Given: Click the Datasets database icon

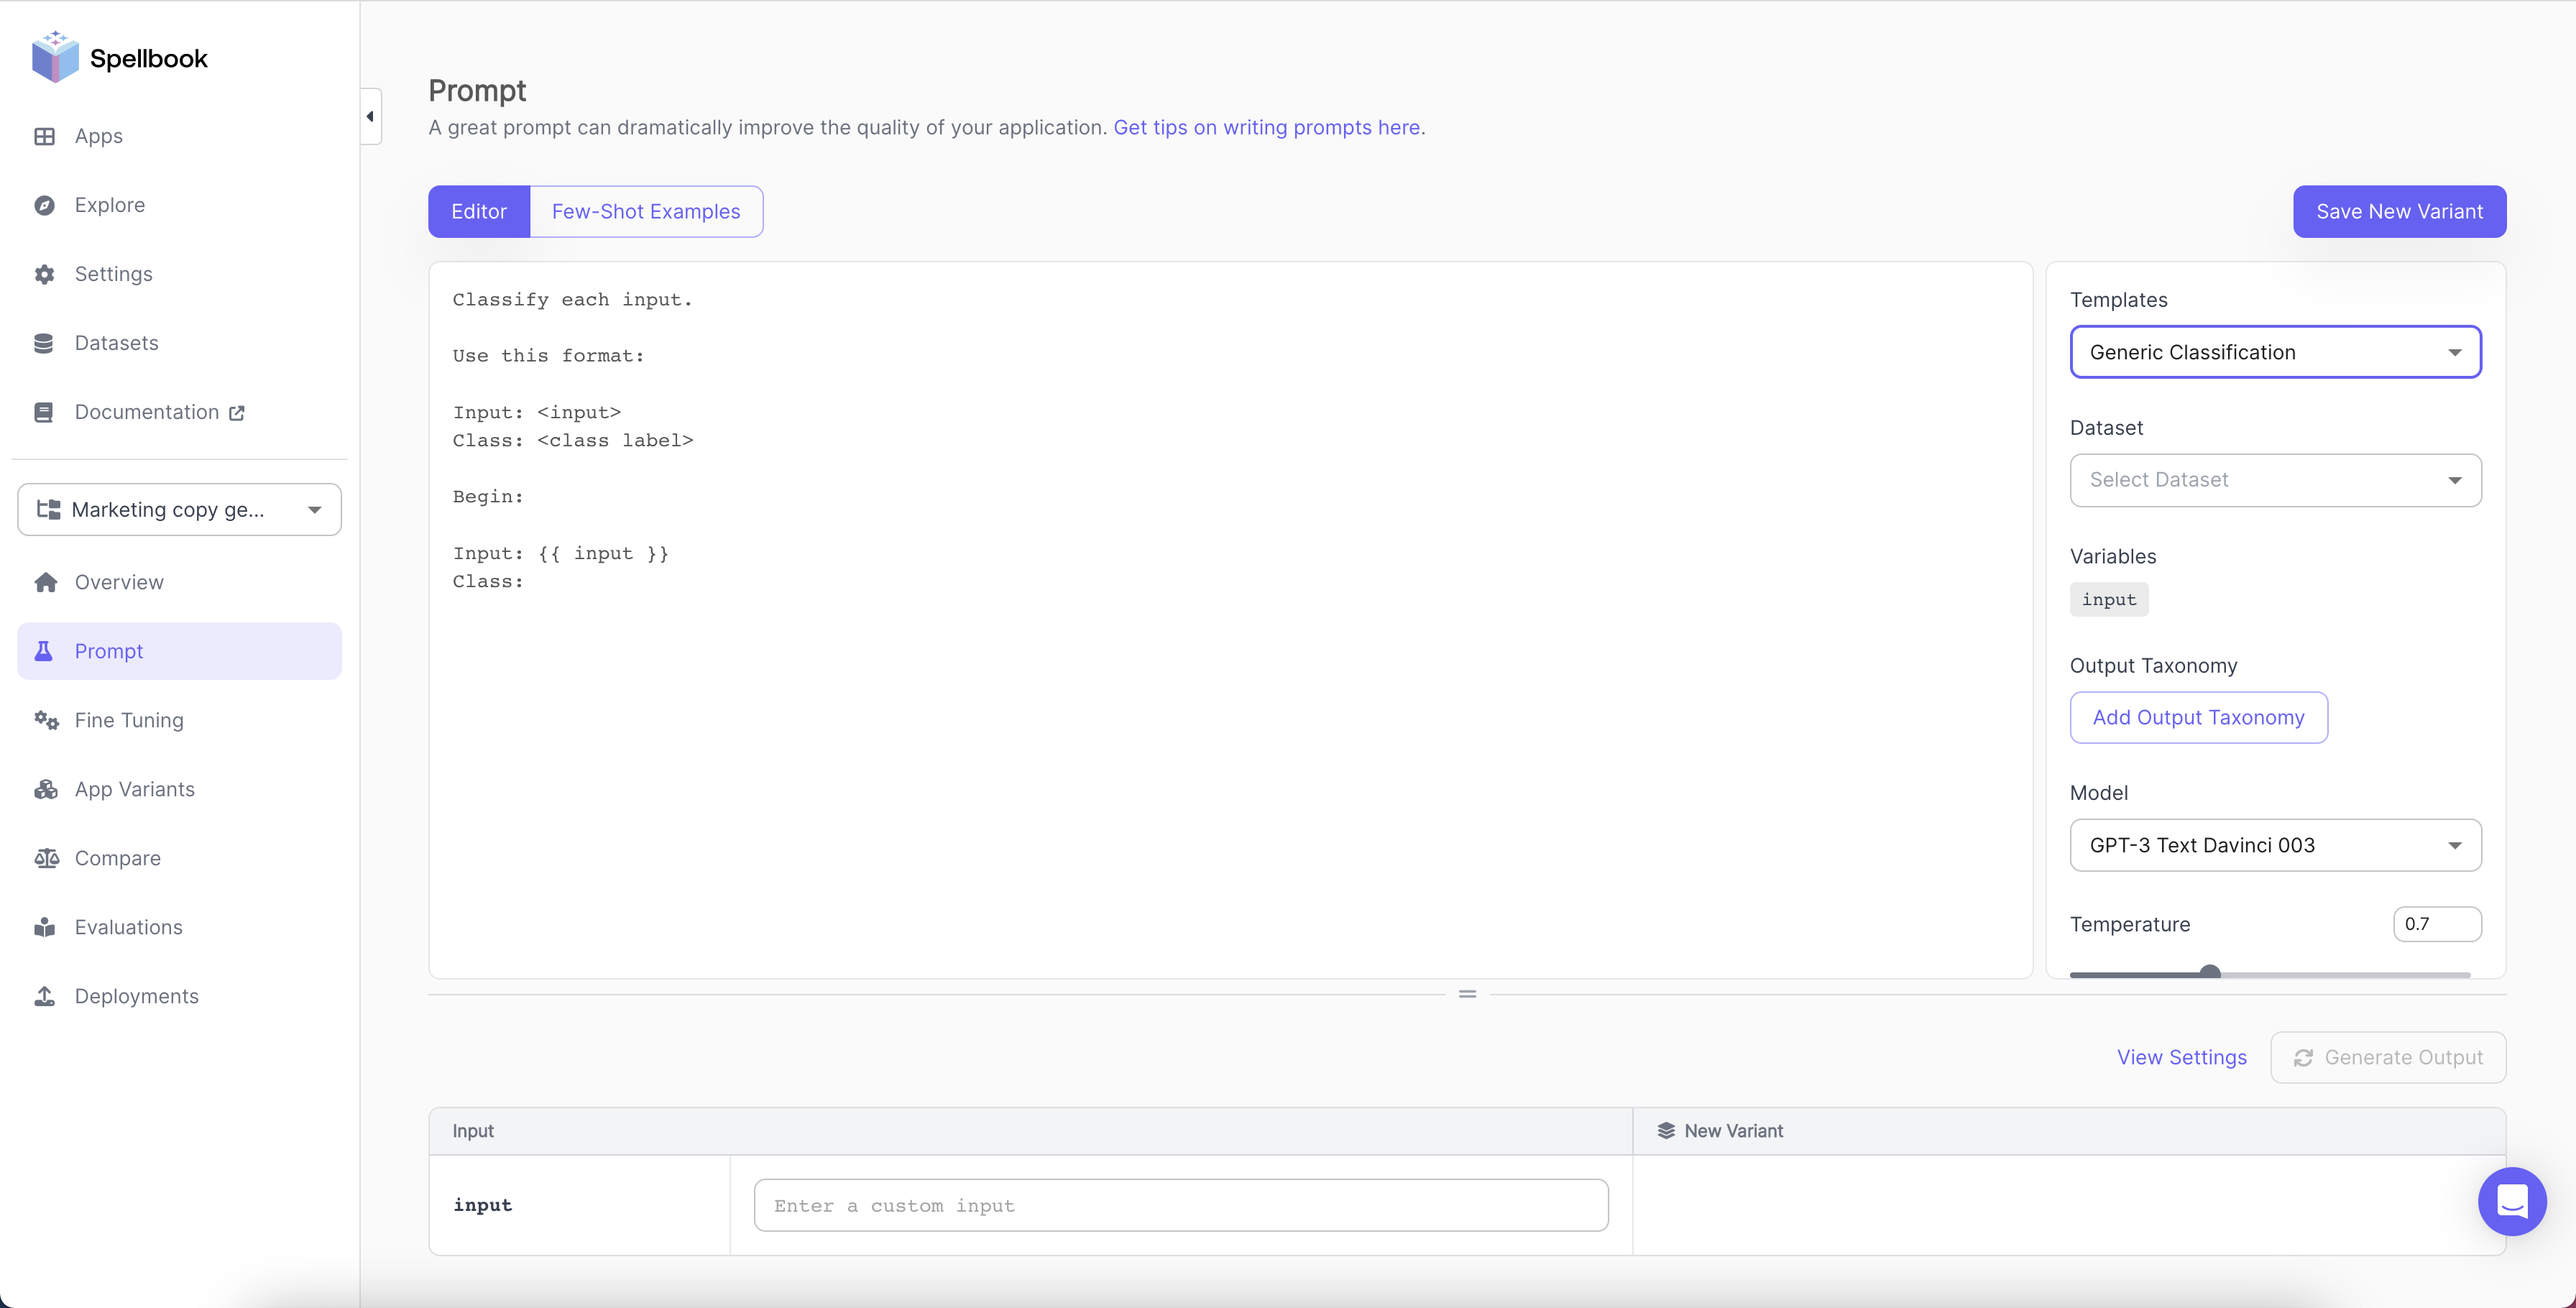Looking at the screenshot, I should coord(44,342).
